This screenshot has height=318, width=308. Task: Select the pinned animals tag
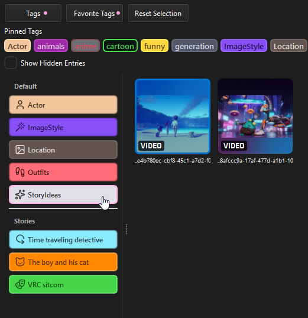click(x=51, y=46)
